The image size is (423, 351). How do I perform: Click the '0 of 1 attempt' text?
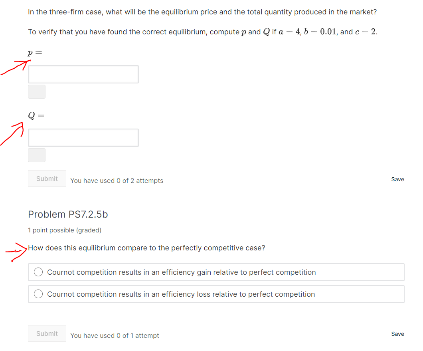[138, 335]
